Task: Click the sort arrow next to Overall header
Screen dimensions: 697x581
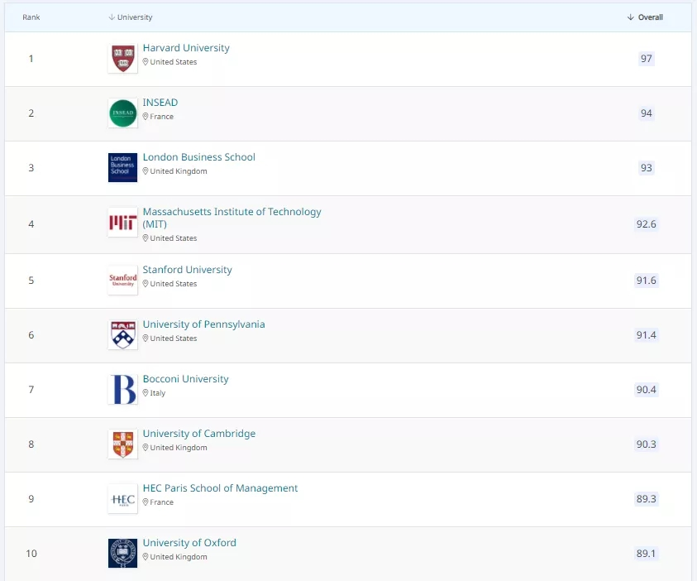Action: pyautogui.click(x=630, y=17)
